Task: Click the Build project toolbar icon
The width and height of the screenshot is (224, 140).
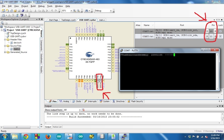Action: pos(4,15)
